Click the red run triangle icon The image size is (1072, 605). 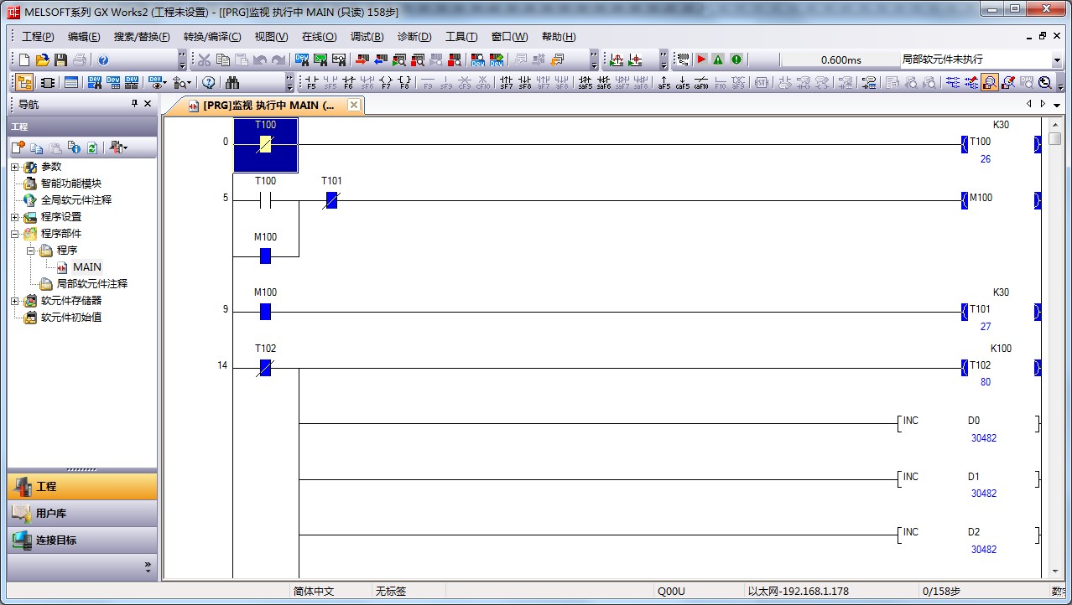pyautogui.click(x=701, y=59)
